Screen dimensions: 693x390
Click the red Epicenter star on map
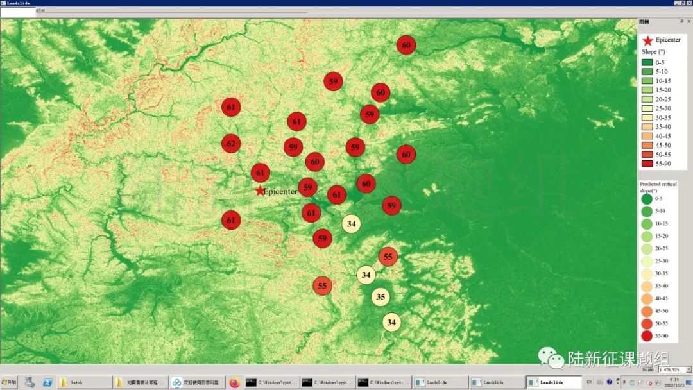click(x=259, y=191)
